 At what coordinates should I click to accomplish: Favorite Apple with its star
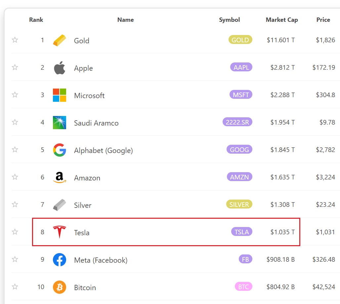(x=15, y=67)
